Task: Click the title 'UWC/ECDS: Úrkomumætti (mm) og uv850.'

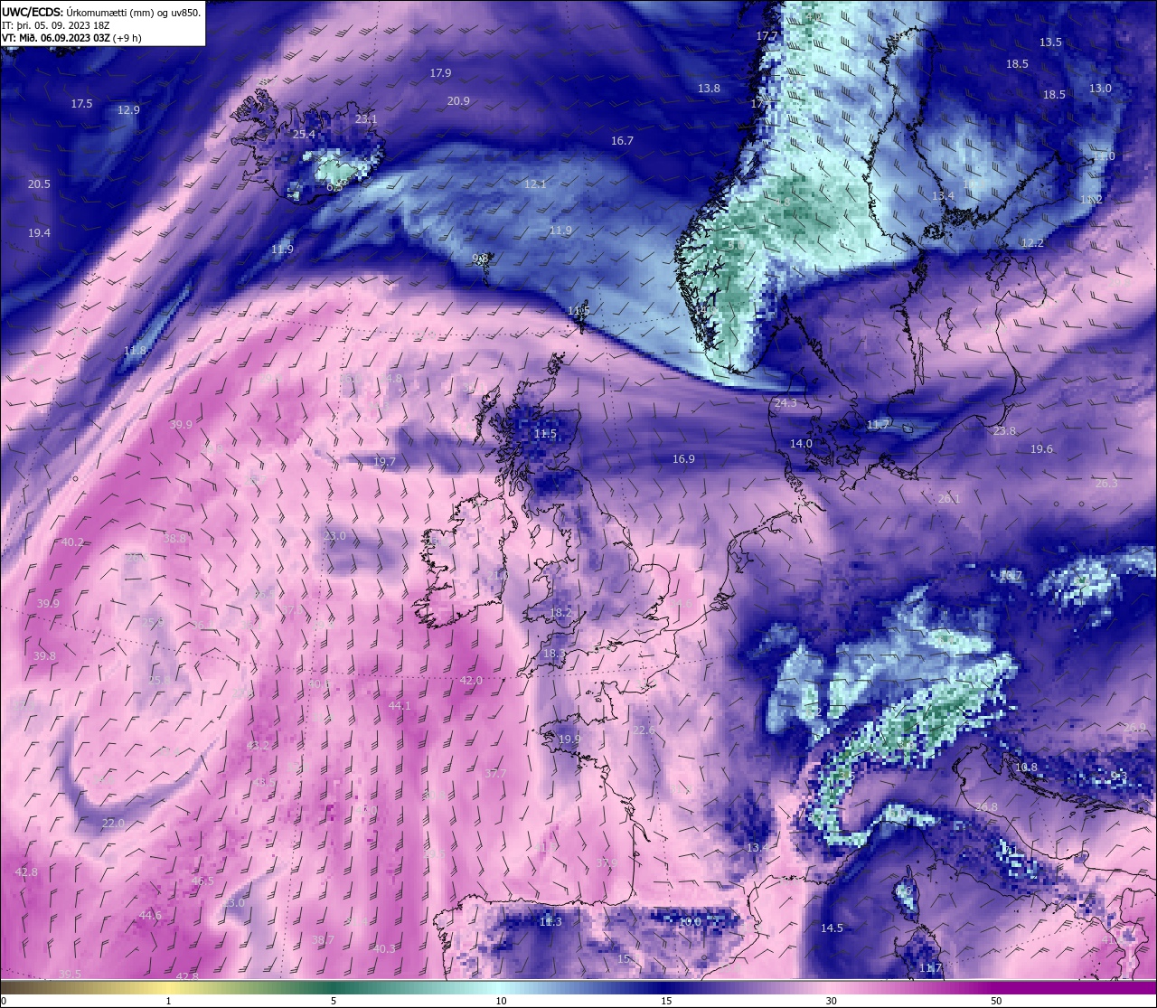Action: coord(101,13)
